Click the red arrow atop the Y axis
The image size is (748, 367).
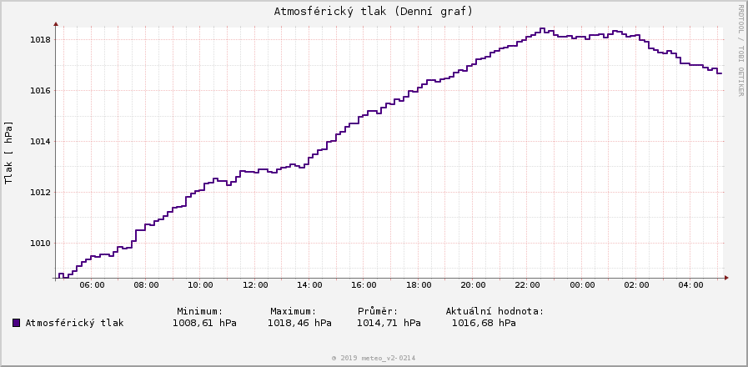click(x=56, y=24)
